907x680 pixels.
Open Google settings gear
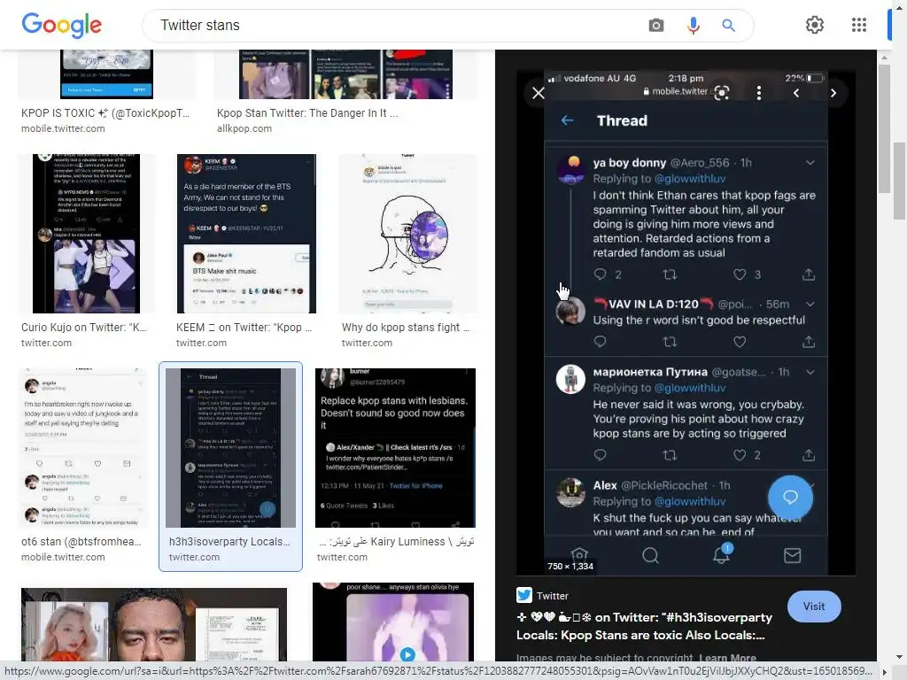pyautogui.click(x=815, y=25)
